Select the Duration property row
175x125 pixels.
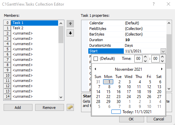[127, 40]
